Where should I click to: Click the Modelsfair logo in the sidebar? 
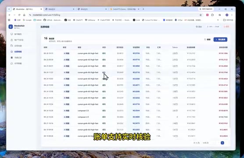(11, 27)
